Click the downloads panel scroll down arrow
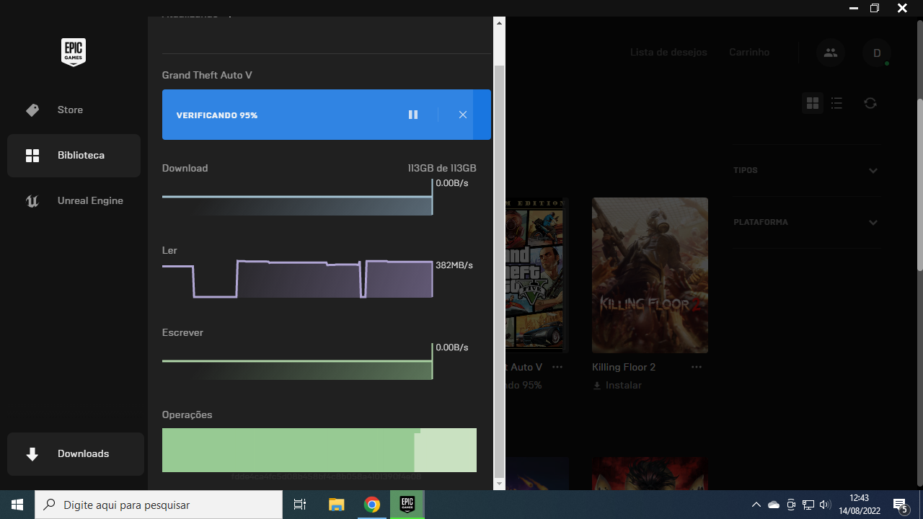Image resolution: width=923 pixels, height=519 pixels. click(499, 484)
